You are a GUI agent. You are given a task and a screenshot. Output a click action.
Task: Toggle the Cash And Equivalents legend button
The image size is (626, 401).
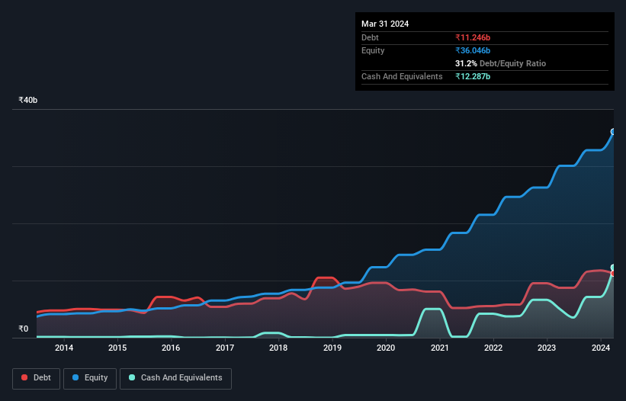click(x=175, y=378)
